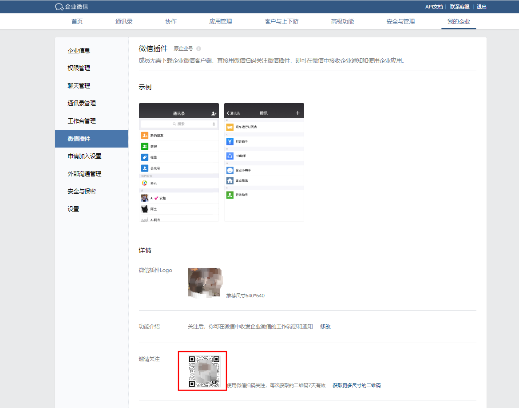The image size is (519, 408).
Task: Click the 标签 blue tag icon in example
Action: (x=145, y=157)
